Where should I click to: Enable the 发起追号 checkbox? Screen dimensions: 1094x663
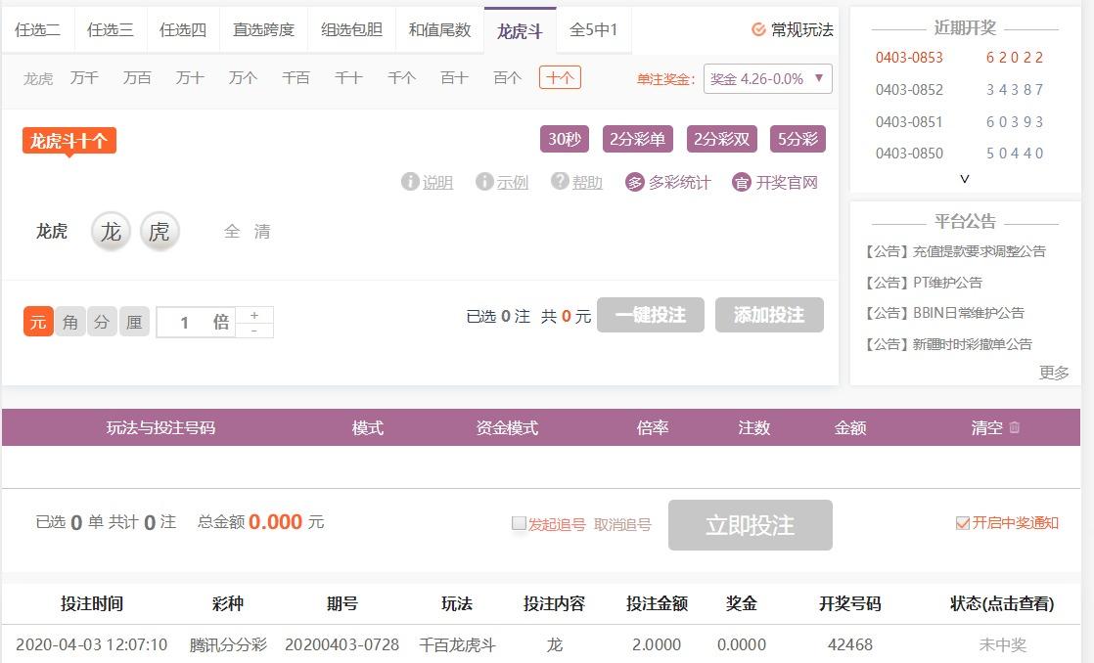[x=519, y=523]
